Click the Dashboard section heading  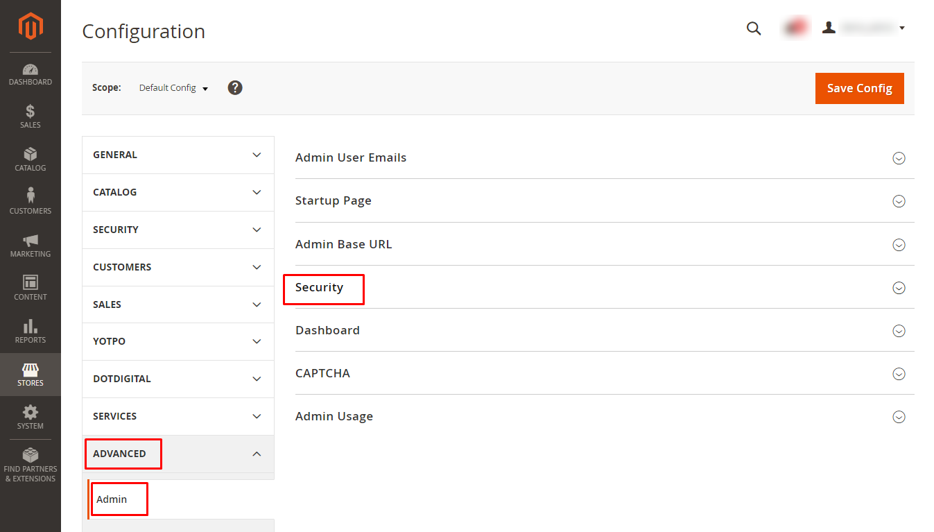[327, 330]
